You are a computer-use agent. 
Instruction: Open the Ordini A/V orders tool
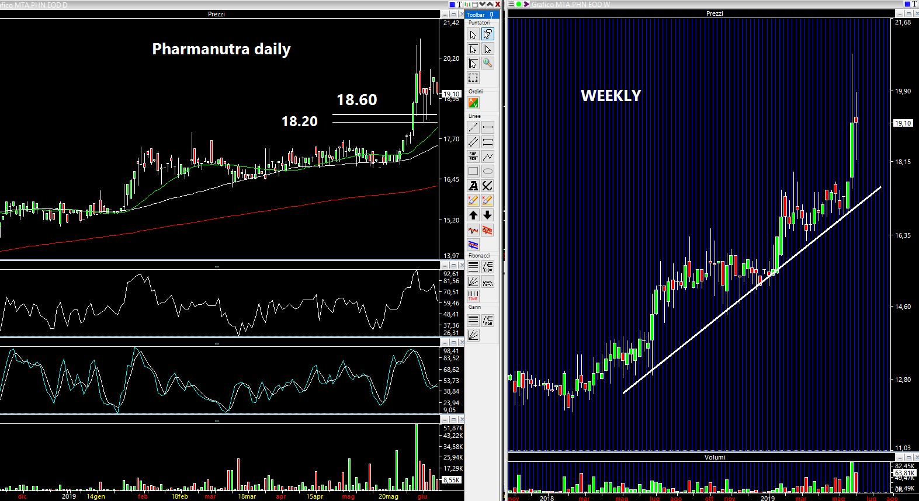pyautogui.click(x=473, y=103)
